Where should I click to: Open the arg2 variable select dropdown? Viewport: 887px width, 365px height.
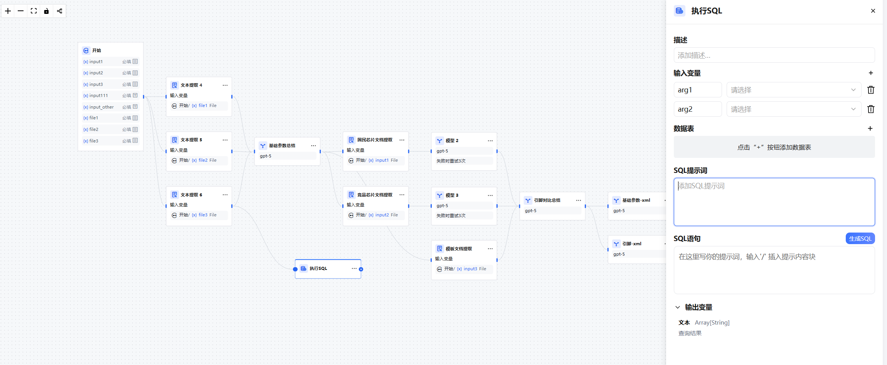(793, 109)
